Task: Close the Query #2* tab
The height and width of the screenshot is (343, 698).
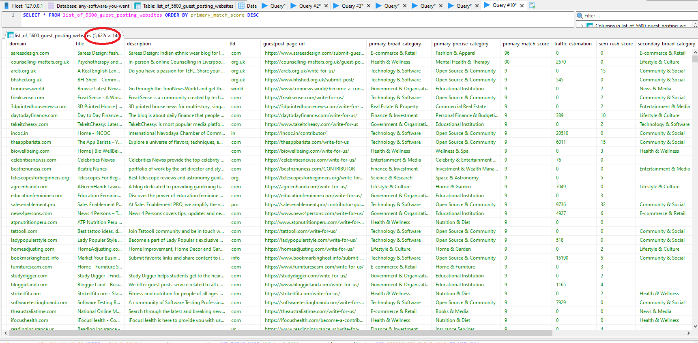Action: (326, 6)
